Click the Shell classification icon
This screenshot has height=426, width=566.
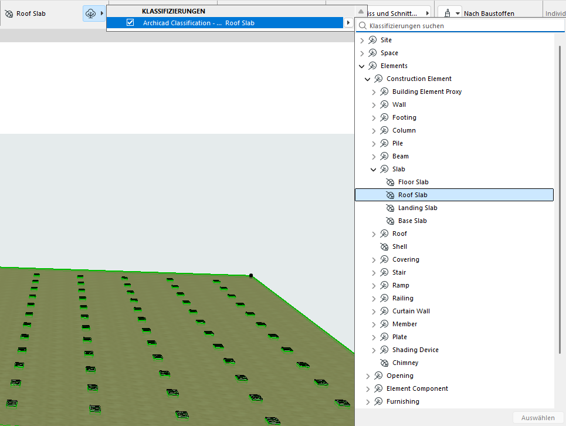coord(384,246)
